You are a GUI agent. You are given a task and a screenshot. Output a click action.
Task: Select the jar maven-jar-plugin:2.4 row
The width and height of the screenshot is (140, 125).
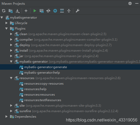(70, 56)
